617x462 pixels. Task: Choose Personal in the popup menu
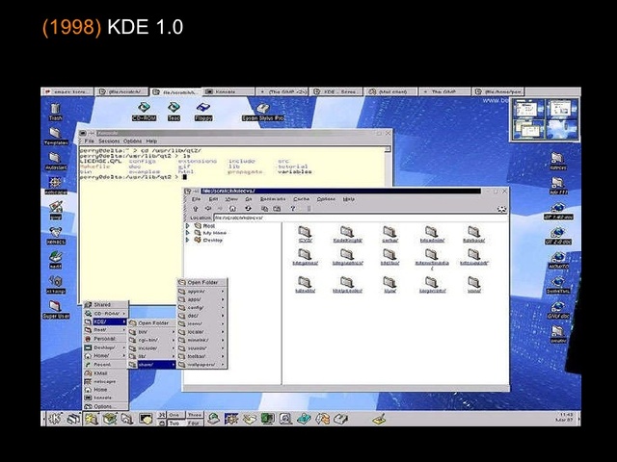coord(106,339)
